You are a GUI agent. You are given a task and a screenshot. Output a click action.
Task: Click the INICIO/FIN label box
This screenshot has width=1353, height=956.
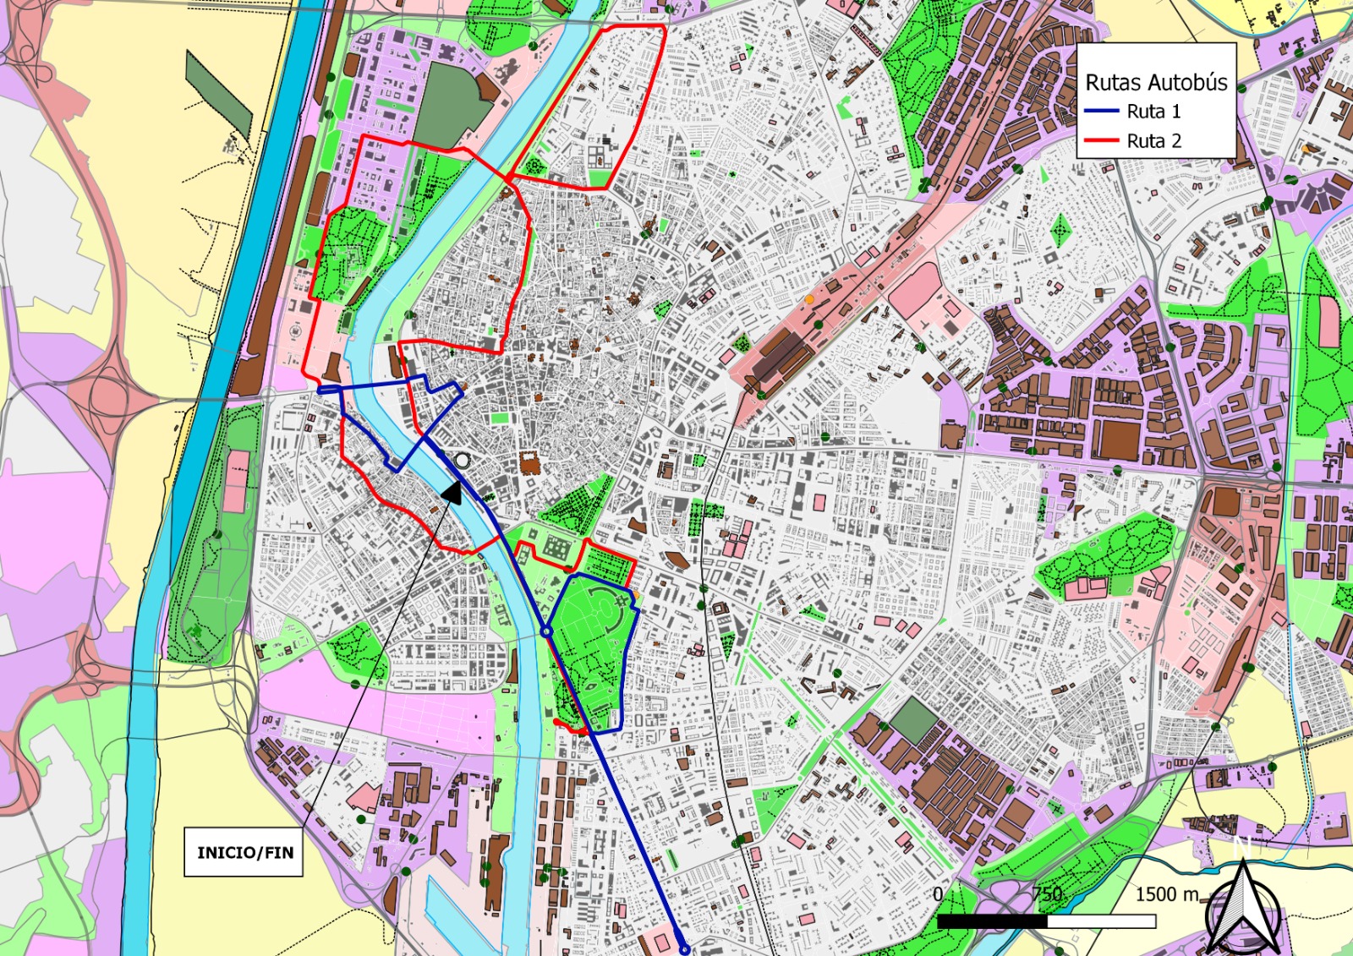[244, 852]
